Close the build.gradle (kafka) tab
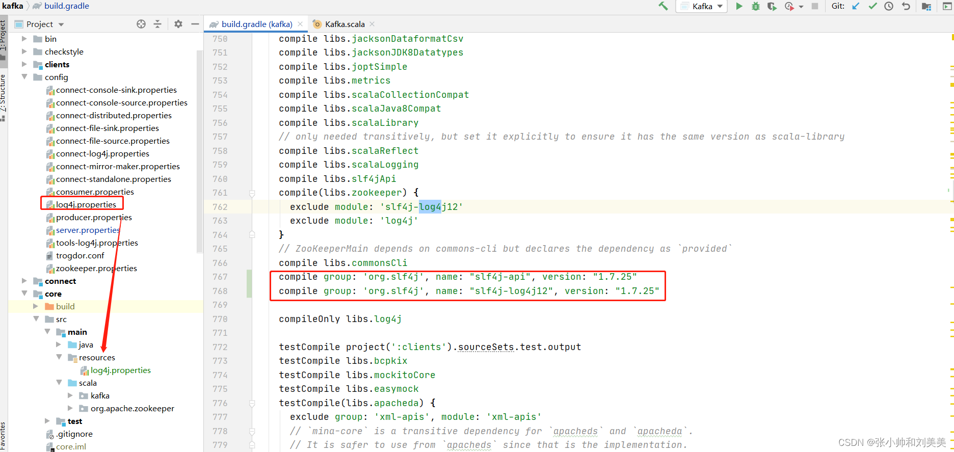This screenshot has width=954, height=452. 300,24
